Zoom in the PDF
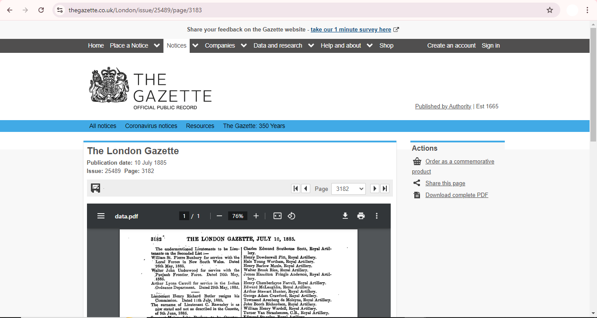 [256, 216]
